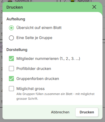The width and height of the screenshot is (105, 122).
Task: Choose the 'Eine Seite je Gruppe' radio button
Action: [x=11, y=38]
